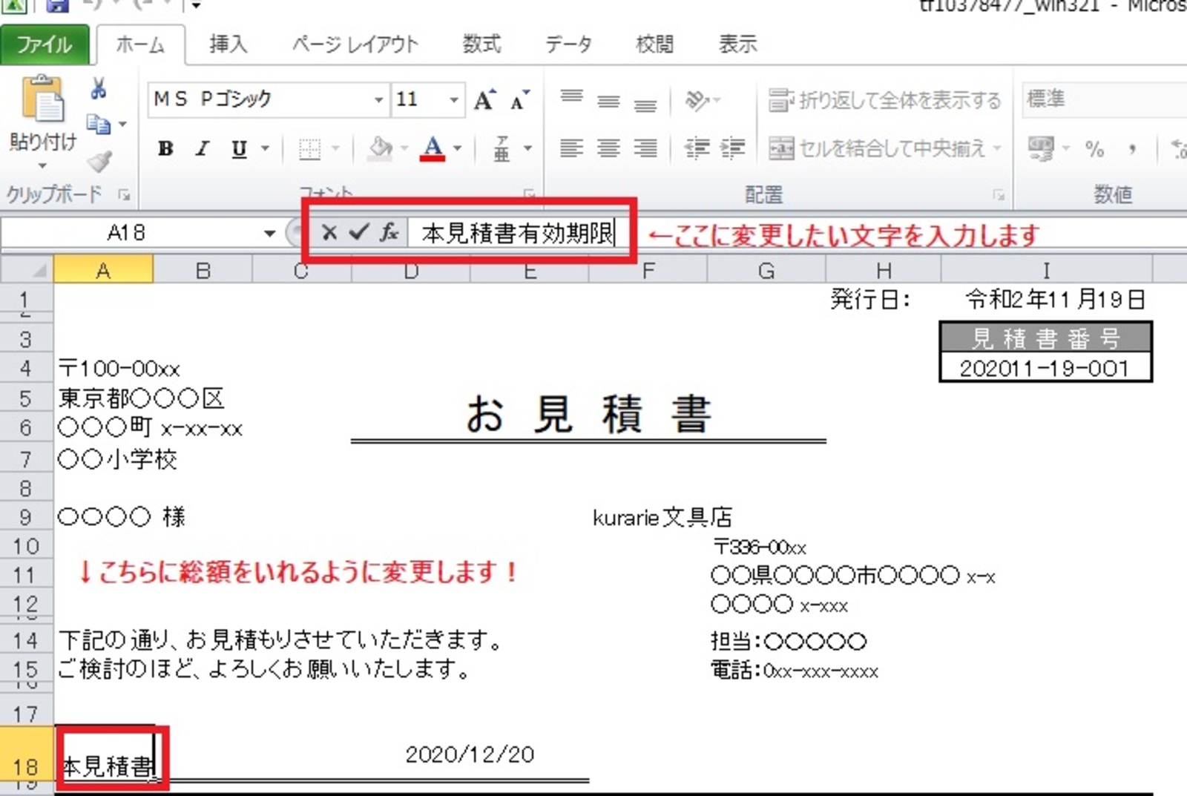Align text left
Screen dimensions: 1187x796
pos(571,148)
